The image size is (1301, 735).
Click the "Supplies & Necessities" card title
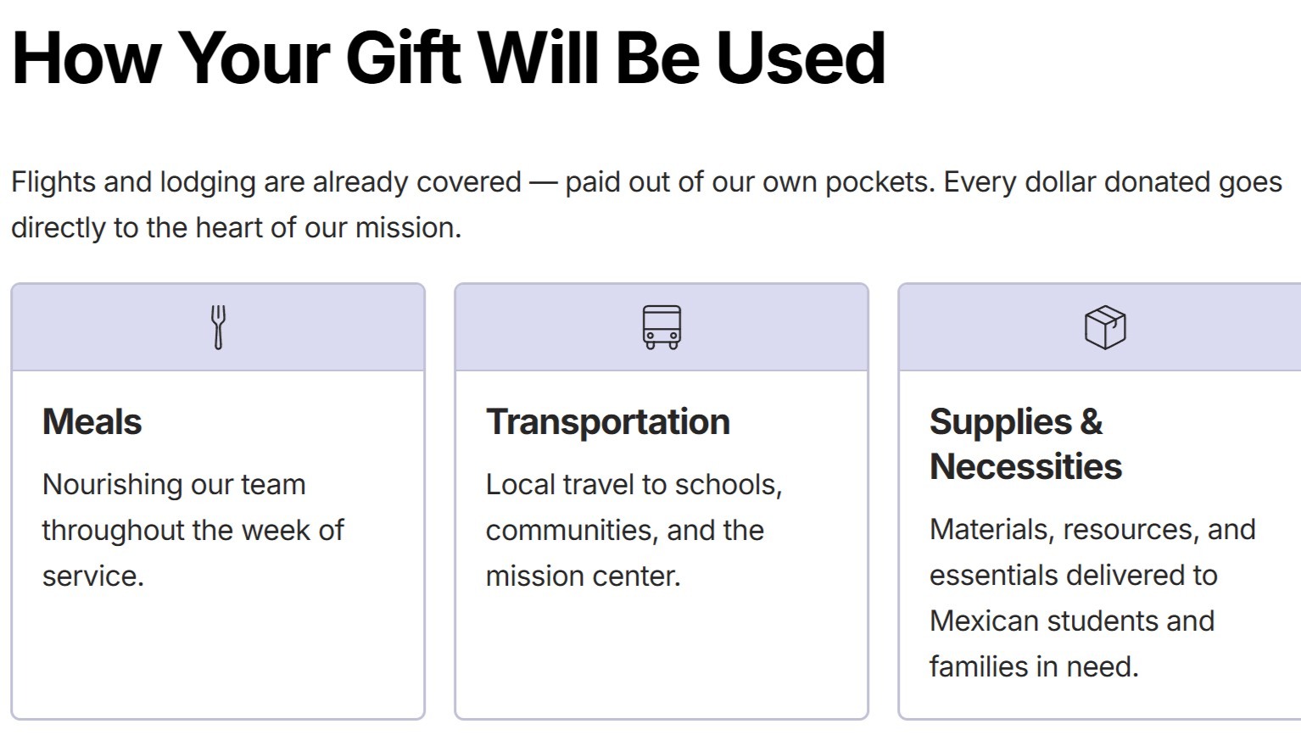coord(1025,444)
